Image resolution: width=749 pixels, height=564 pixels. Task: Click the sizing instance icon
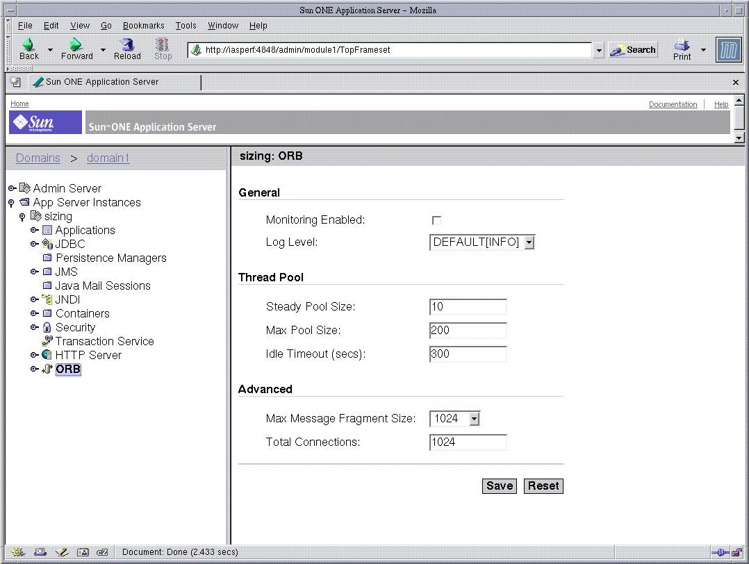click(x=36, y=216)
